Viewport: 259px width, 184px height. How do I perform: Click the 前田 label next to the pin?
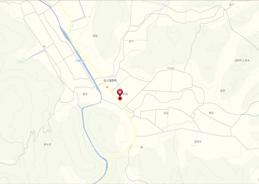(x=125, y=94)
